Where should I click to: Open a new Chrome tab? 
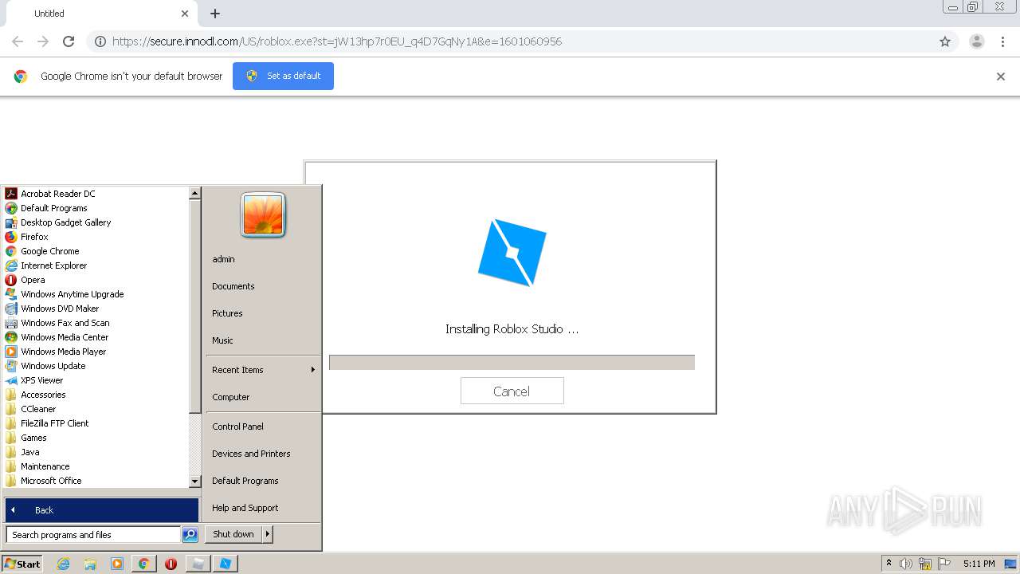coord(215,14)
